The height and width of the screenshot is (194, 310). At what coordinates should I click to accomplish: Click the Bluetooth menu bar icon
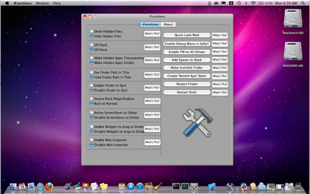246,3
